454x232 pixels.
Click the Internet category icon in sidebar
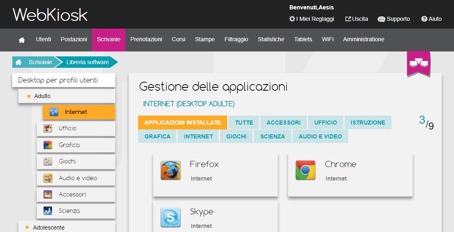(x=54, y=112)
